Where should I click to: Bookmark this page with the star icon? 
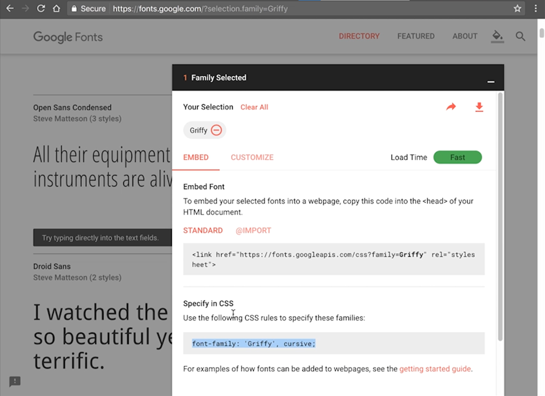coord(517,9)
